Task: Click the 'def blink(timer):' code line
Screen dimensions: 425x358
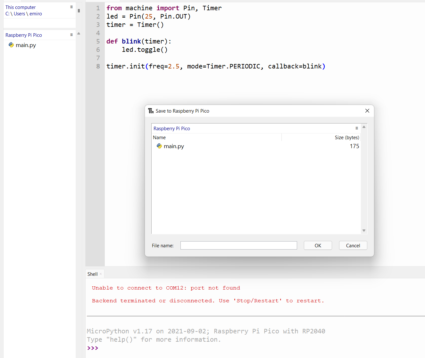Action: [x=139, y=41]
